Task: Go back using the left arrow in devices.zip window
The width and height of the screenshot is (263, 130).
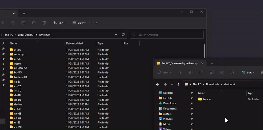Action: [158, 84]
